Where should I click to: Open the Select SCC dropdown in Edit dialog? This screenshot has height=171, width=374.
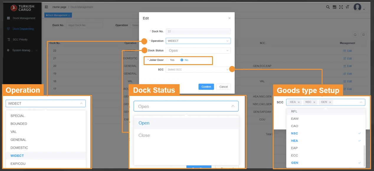pyautogui.click(x=198, y=70)
